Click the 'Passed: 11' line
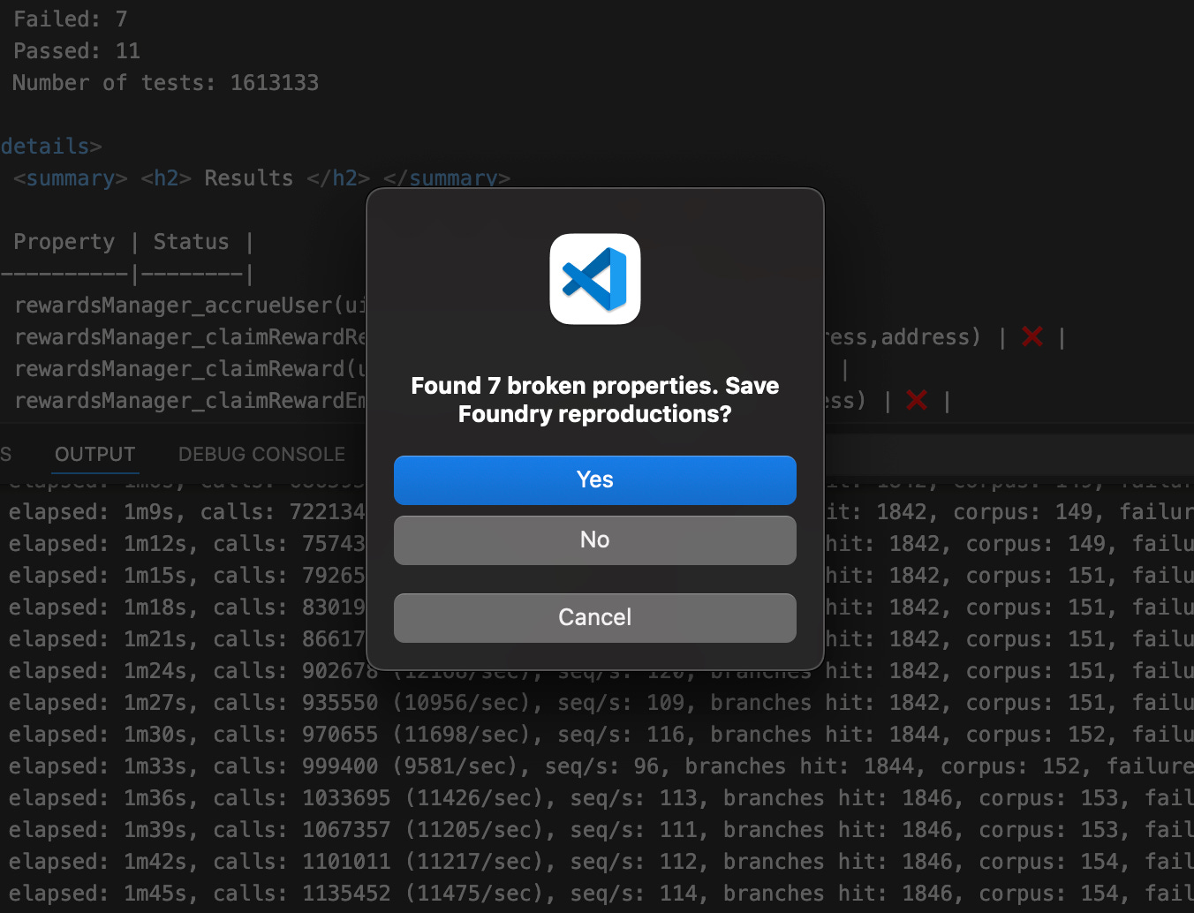 pos(77,50)
